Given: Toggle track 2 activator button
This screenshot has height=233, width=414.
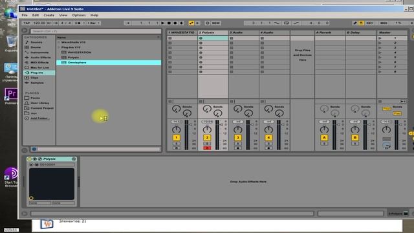Looking at the screenshot, I should [207, 138].
